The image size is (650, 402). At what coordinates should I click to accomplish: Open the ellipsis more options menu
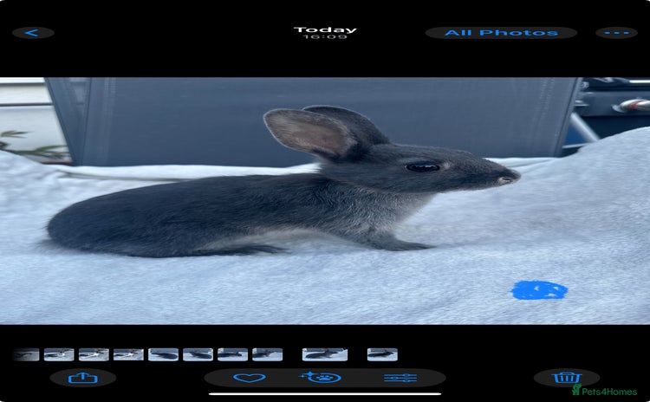click(616, 33)
